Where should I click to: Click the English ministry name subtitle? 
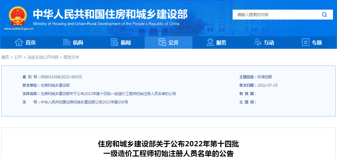click(106, 24)
